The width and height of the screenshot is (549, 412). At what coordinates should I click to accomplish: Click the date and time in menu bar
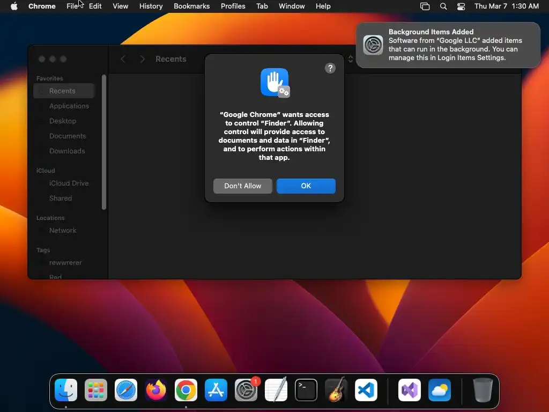point(507,6)
